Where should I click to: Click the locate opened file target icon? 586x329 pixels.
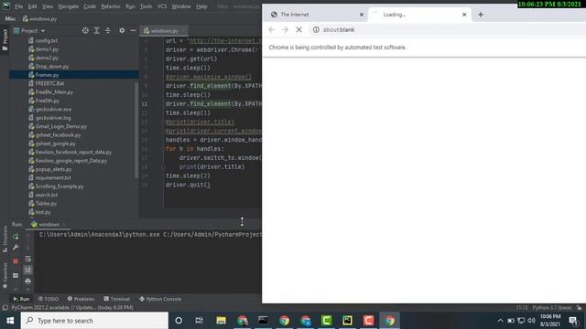coord(85,30)
